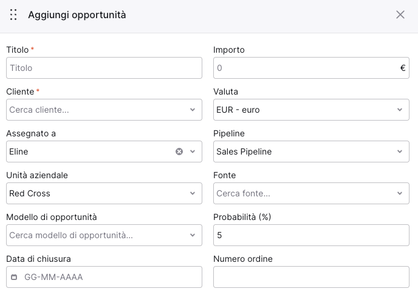Click the Probabilità (%) field
This screenshot has height=300, width=418.
[x=311, y=235]
